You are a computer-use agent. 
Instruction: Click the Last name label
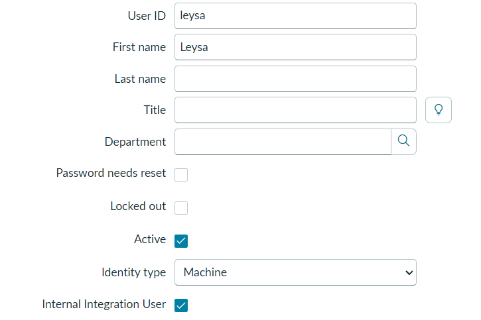pos(140,79)
